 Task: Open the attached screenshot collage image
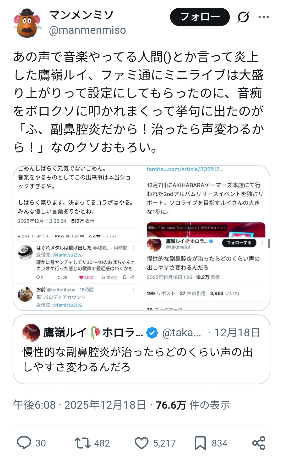click(141, 238)
